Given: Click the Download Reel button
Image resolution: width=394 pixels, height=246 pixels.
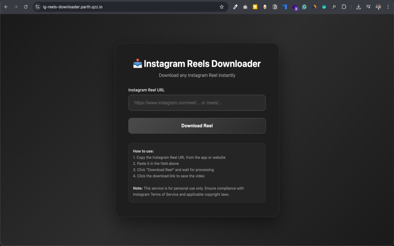Looking at the screenshot, I should click(x=197, y=126).
